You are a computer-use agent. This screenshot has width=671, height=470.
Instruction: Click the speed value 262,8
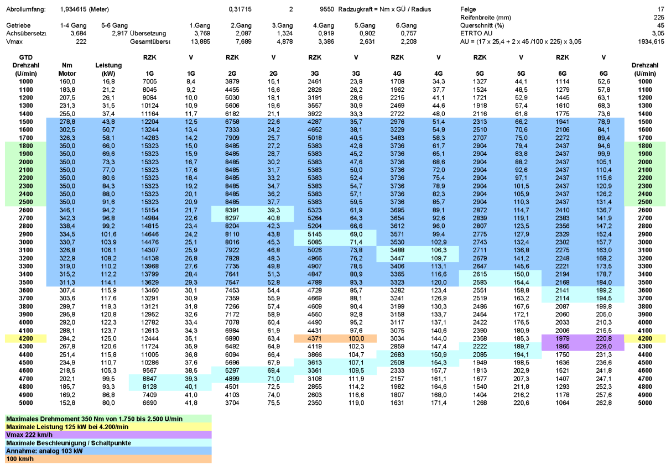pos(604,402)
